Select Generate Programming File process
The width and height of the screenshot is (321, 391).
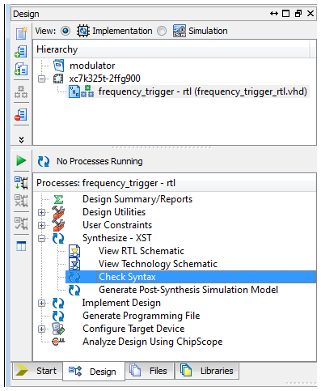point(141,316)
